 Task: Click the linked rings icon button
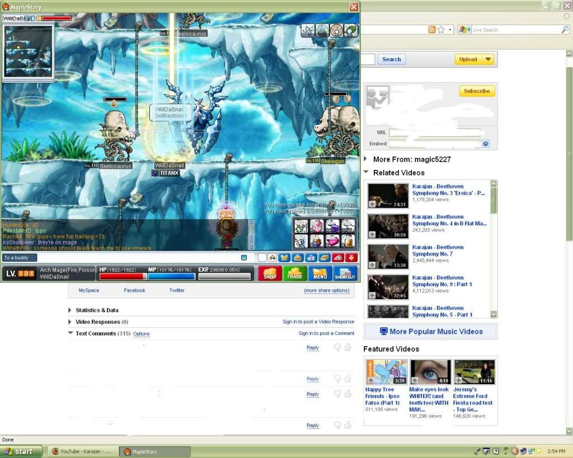[272, 257]
